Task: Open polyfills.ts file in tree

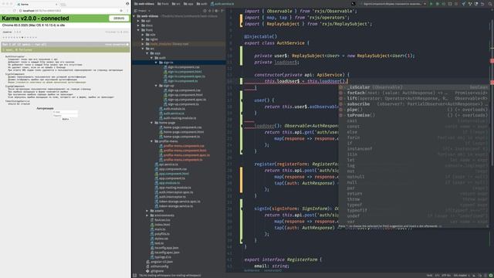Action: 162,234
